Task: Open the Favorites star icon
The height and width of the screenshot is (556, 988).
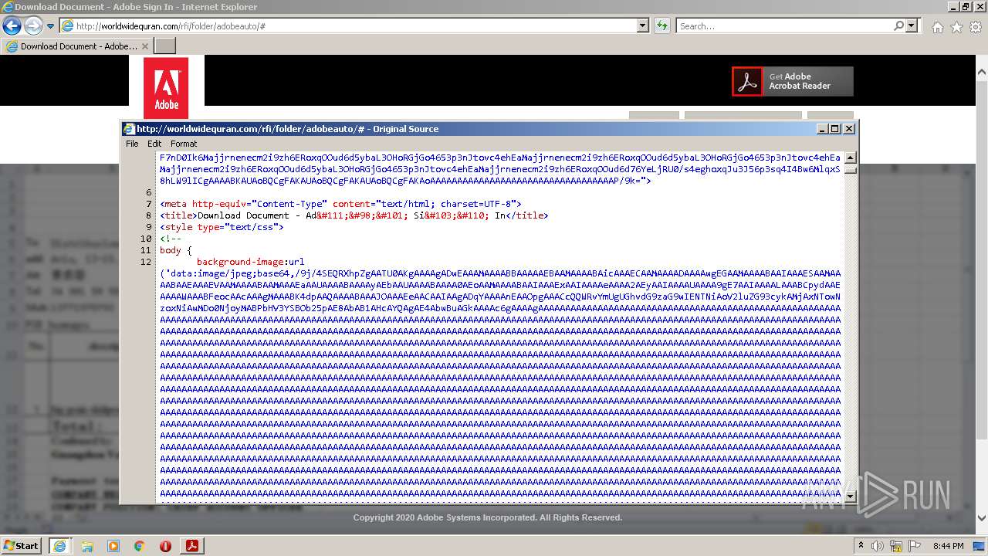Action: tap(956, 27)
